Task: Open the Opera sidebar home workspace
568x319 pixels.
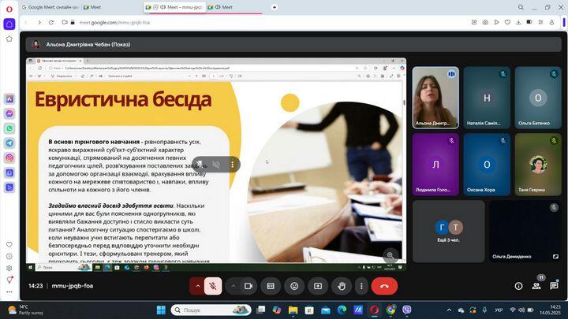Action: [x=9, y=24]
